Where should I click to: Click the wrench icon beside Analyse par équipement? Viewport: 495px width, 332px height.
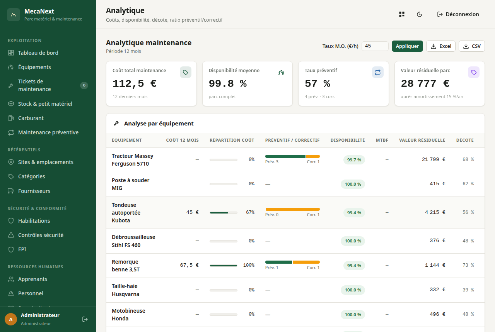click(116, 124)
